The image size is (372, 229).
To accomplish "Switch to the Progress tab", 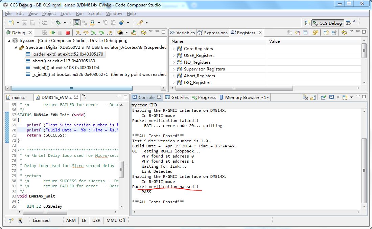I will point(204,98).
